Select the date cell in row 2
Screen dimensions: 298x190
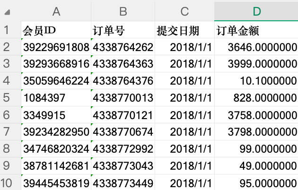coord(184,47)
